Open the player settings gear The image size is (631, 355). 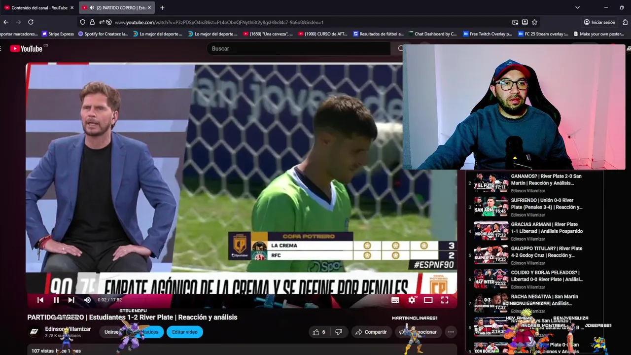click(x=412, y=300)
